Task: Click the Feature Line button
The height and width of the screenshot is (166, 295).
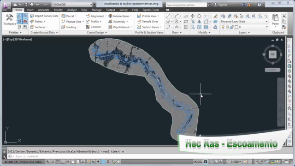Action: point(72,22)
